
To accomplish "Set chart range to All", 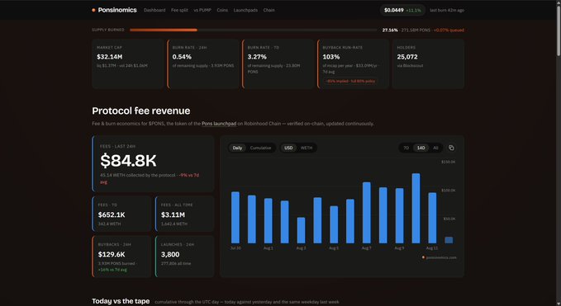I will click(435, 148).
